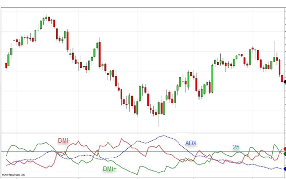Viewport: 286px width, 179px height.
Task: Select the green DMI+ label
Action: point(110,169)
